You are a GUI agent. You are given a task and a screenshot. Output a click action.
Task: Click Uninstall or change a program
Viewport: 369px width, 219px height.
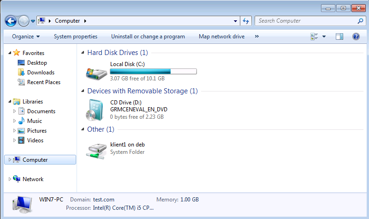148,36
